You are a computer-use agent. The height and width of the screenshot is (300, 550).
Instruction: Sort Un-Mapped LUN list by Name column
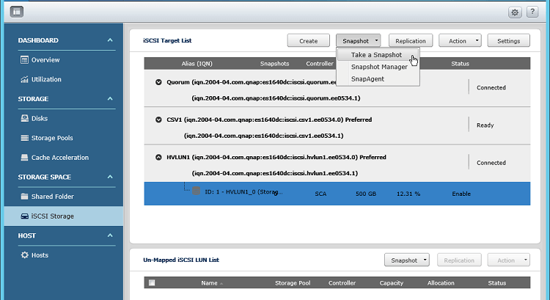pyautogui.click(x=210, y=282)
